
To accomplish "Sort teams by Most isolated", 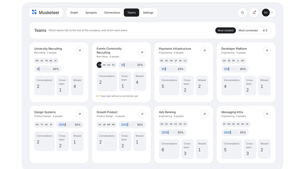I will [x=226, y=30].
